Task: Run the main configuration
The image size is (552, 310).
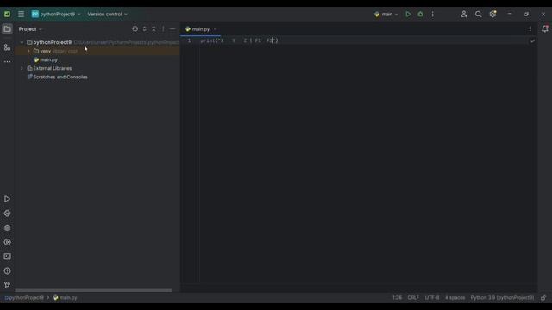Action: (x=408, y=15)
